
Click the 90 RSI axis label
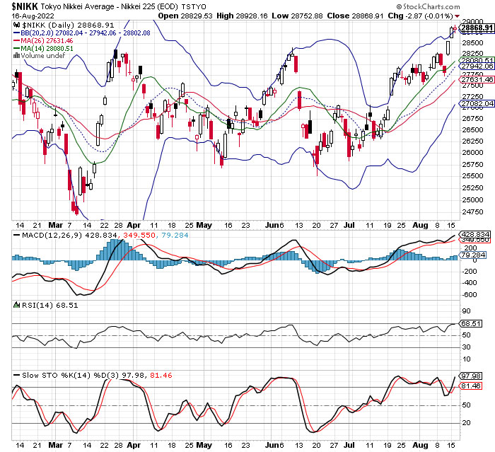point(467,311)
